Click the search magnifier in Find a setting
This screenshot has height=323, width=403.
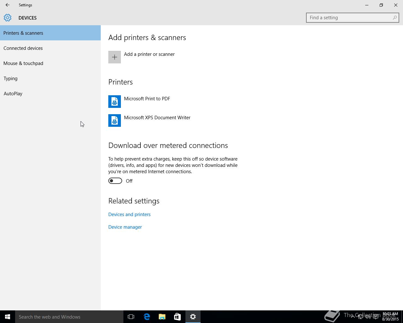(394, 18)
